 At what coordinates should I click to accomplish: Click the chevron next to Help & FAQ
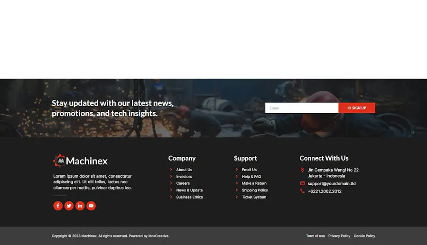coord(237,176)
